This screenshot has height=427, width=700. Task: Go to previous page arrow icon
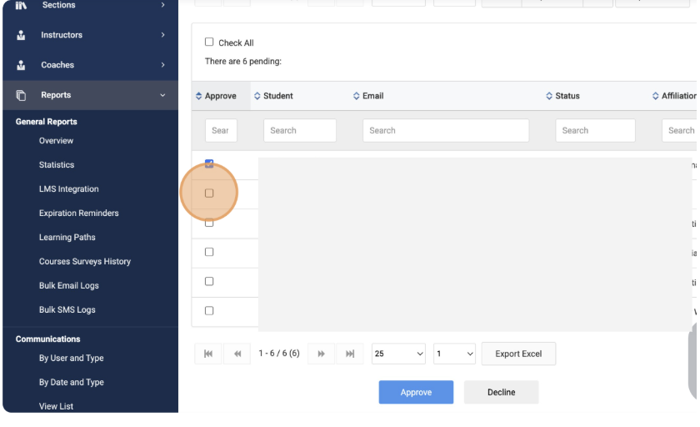click(237, 354)
